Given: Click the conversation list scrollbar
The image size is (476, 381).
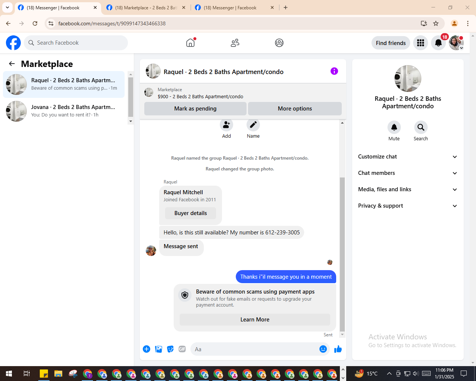Looking at the screenshot, I should pyautogui.click(x=131, y=98).
